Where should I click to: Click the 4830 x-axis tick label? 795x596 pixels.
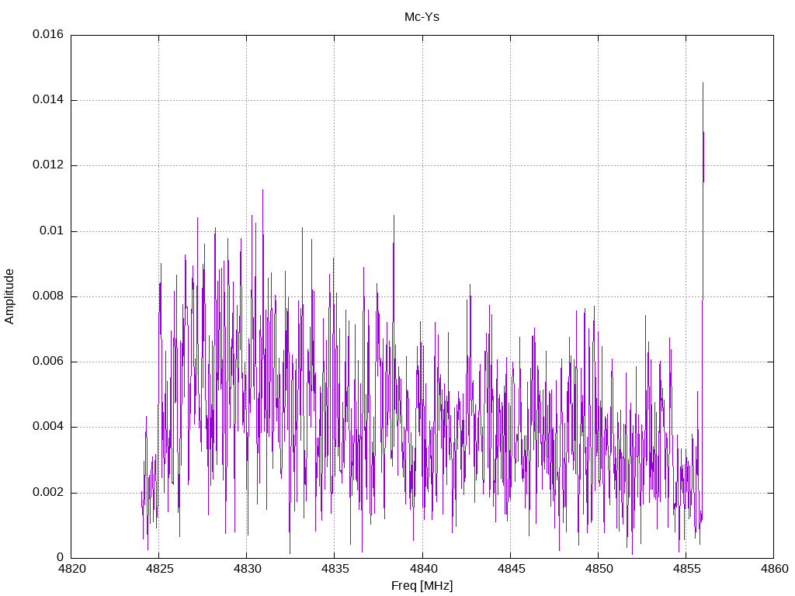click(x=247, y=569)
